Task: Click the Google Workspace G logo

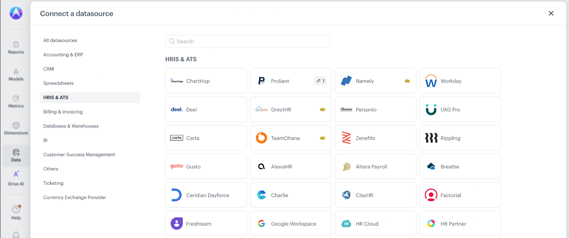Action: (261, 223)
